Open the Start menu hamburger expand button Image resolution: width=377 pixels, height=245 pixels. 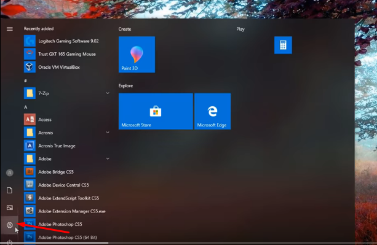click(x=10, y=29)
